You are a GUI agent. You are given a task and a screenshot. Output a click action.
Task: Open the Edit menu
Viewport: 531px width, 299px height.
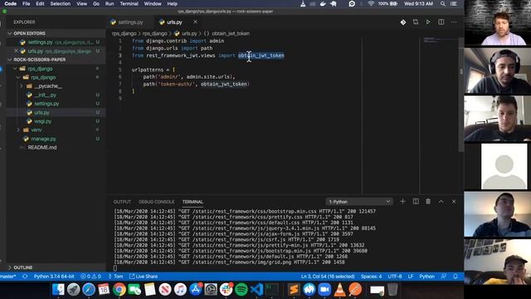click(x=40, y=3)
